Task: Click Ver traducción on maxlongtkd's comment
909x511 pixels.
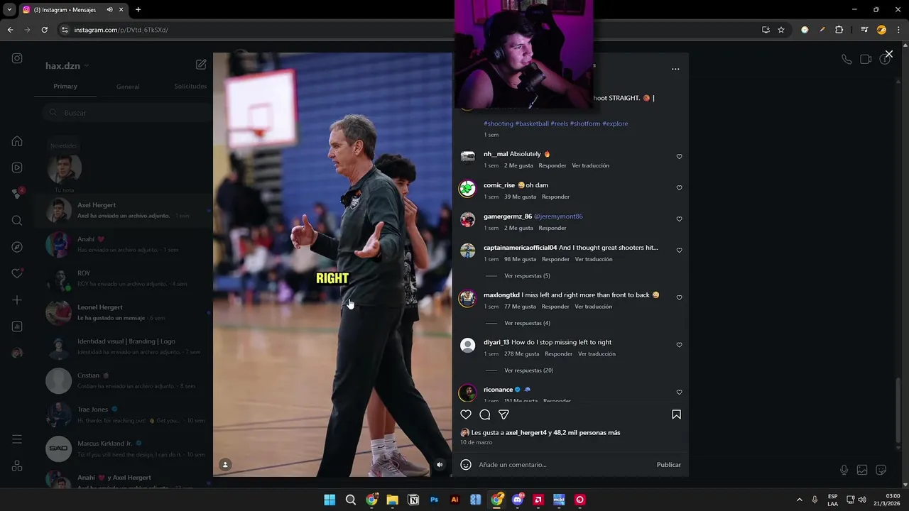Action: click(593, 307)
